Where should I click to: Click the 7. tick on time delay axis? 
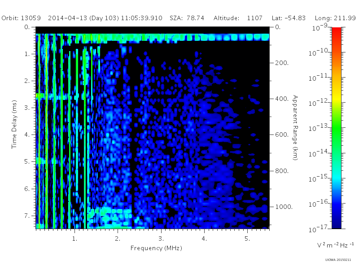pyautogui.click(x=27, y=216)
